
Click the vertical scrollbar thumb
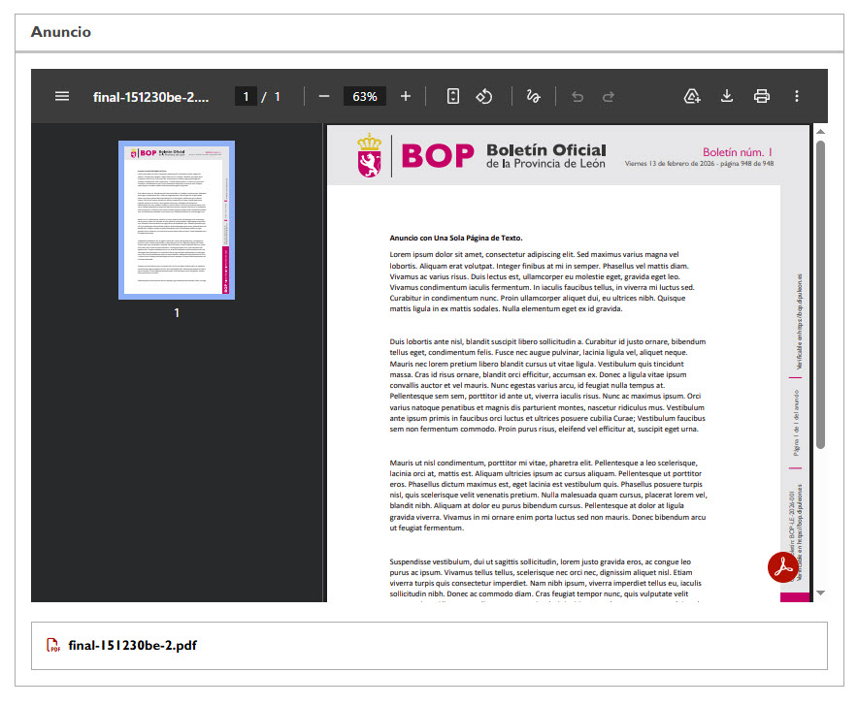(820, 291)
